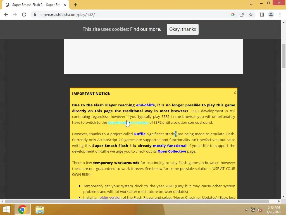Click the vertical scrollbar thumb

click(283, 56)
